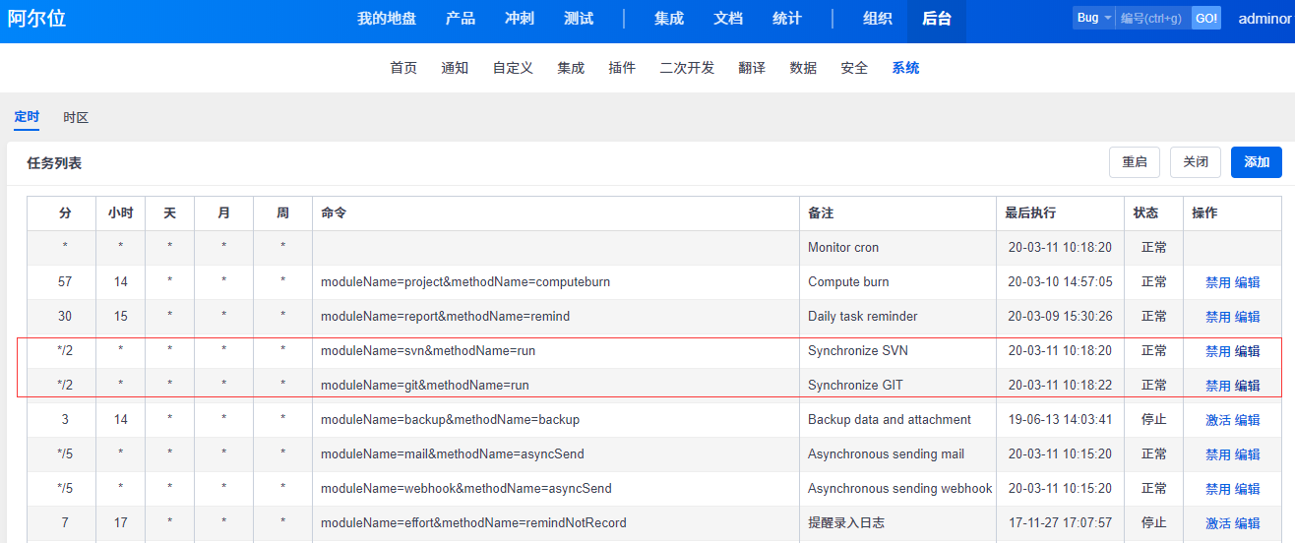Switch to the 测试 main menu
Screen dimensions: 1295x543
pyautogui.click(x=579, y=19)
